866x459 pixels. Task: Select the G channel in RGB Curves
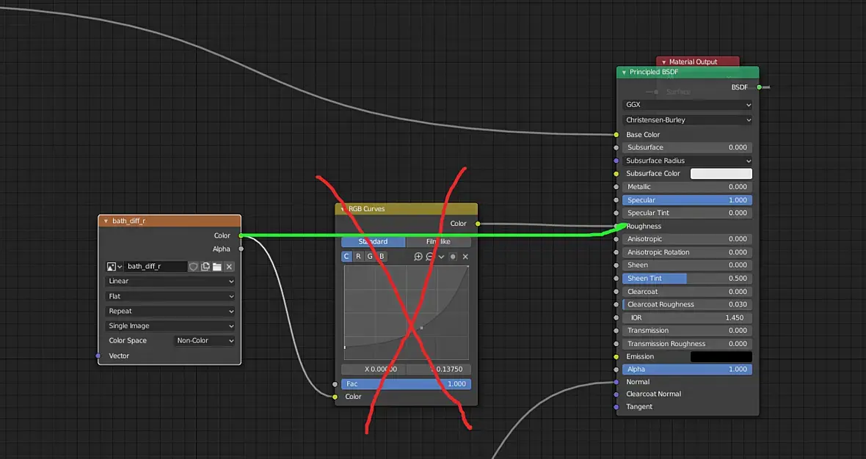(x=369, y=257)
